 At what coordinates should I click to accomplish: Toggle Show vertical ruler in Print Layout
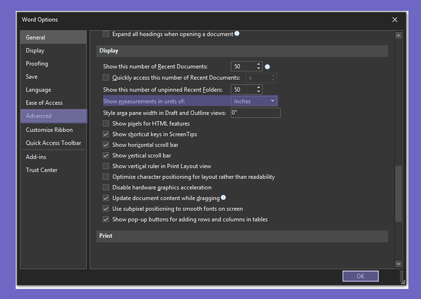pyautogui.click(x=106, y=166)
